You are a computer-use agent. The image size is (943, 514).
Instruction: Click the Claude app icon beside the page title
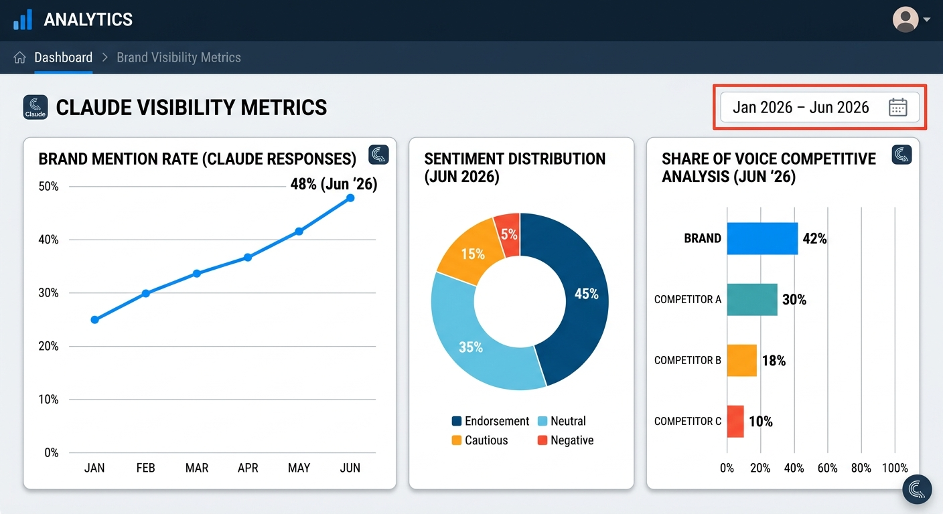pos(35,107)
